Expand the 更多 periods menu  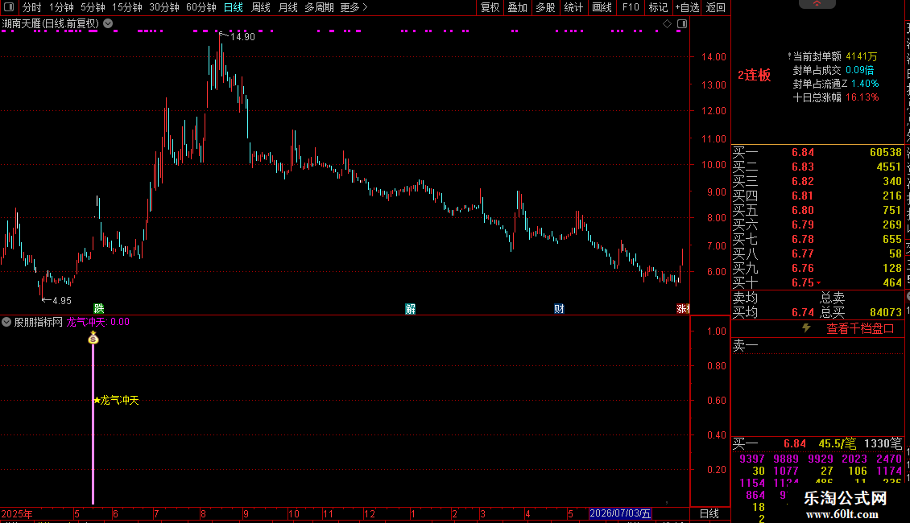click(x=354, y=7)
